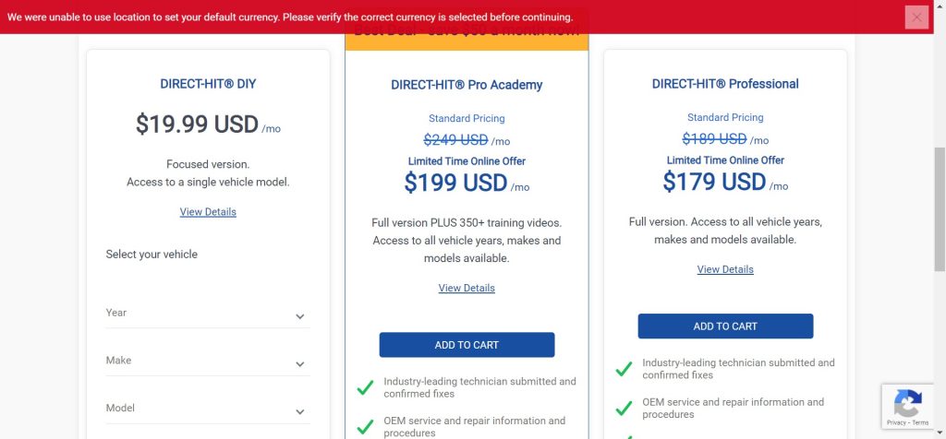The width and height of the screenshot is (946, 439).
Task: Expand the Make vehicle dropdown
Action: point(207,362)
